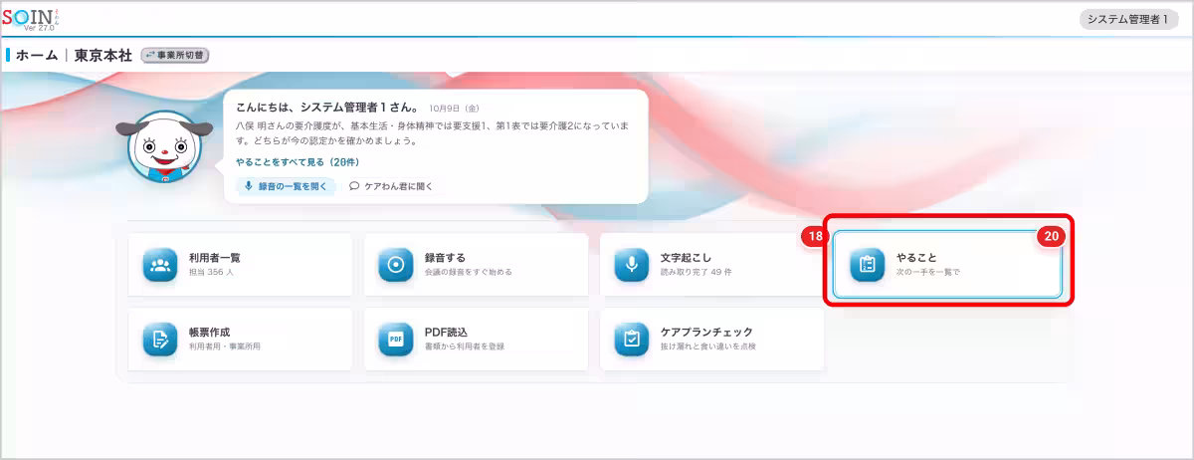Click the clipboard check icon on ケアプランチェック
1194x460 pixels.
click(x=631, y=340)
